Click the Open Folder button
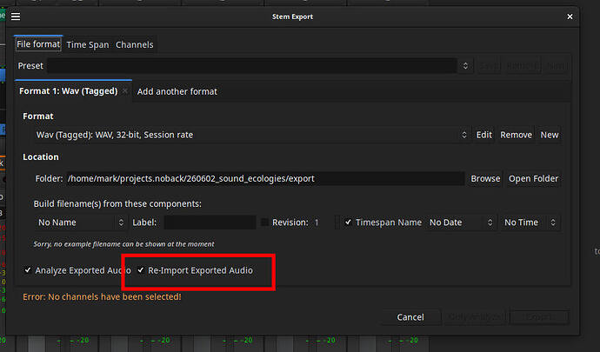Image resolution: width=600 pixels, height=352 pixels. (533, 179)
